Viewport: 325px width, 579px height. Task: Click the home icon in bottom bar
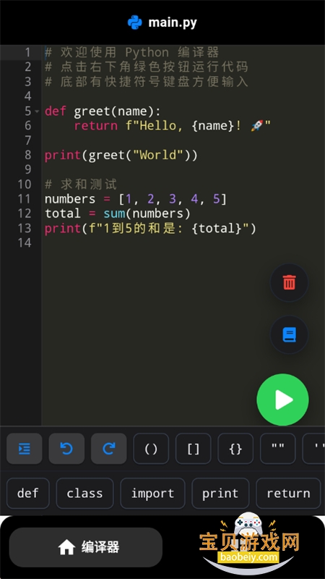click(x=66, y=547)
